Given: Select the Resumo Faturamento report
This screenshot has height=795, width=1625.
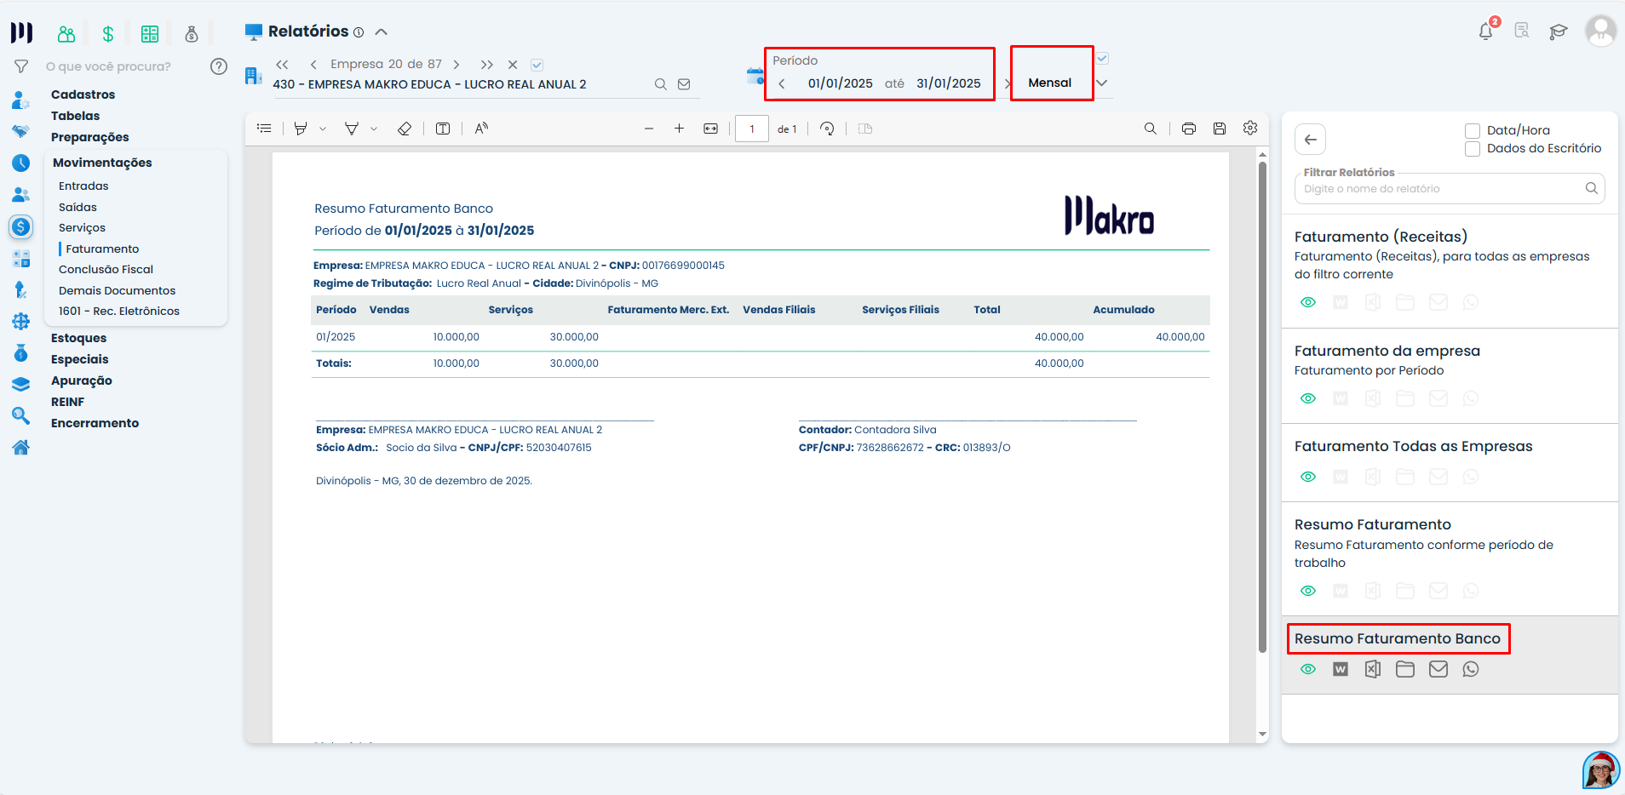Looking at the screenshot, I should 1372,524.
